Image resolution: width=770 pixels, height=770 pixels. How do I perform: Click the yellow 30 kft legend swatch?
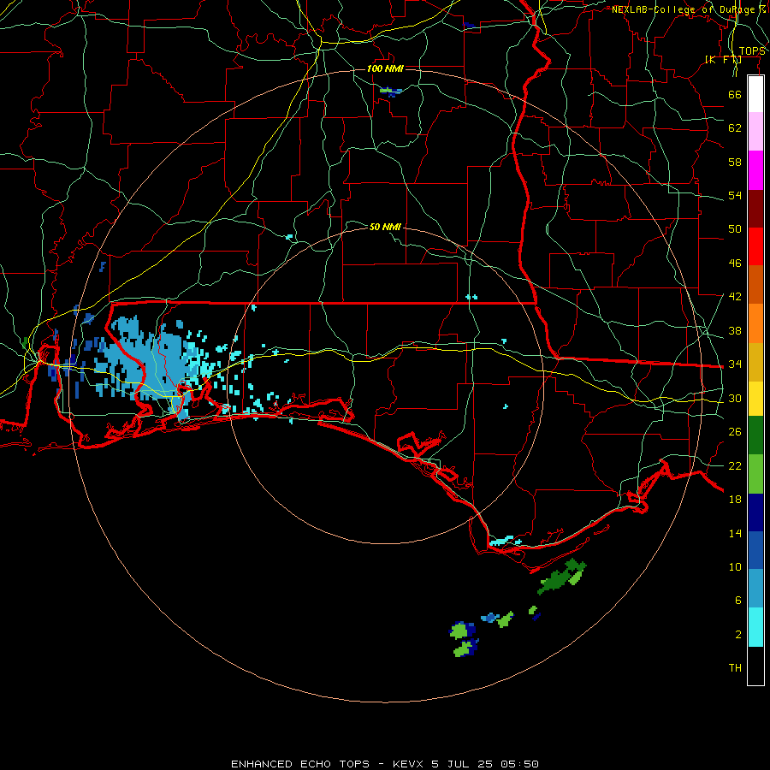pyautogui.click(x=755, y=398)
